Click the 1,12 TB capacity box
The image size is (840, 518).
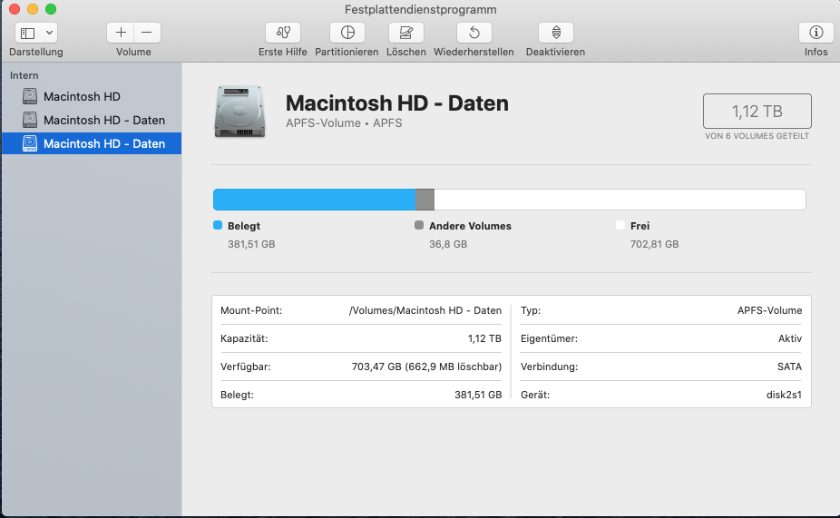point(757,112)
